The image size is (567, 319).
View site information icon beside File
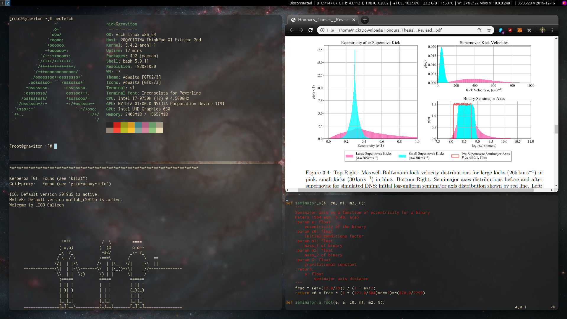click(x=322, y=30)
